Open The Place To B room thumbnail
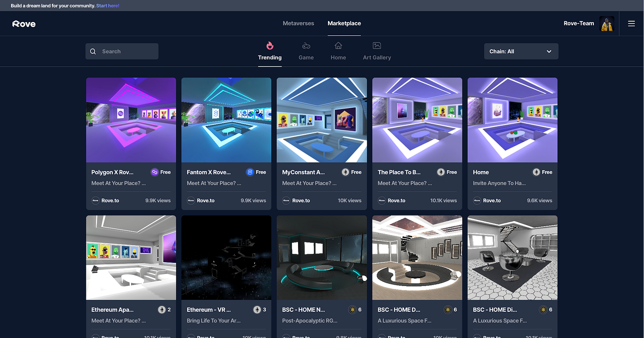Image resolution: width=644 pixels, height=338 pixels. [417, 120]
